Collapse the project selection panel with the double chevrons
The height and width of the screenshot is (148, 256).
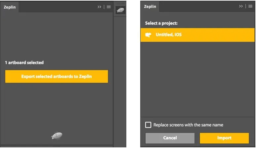[241, 7]
